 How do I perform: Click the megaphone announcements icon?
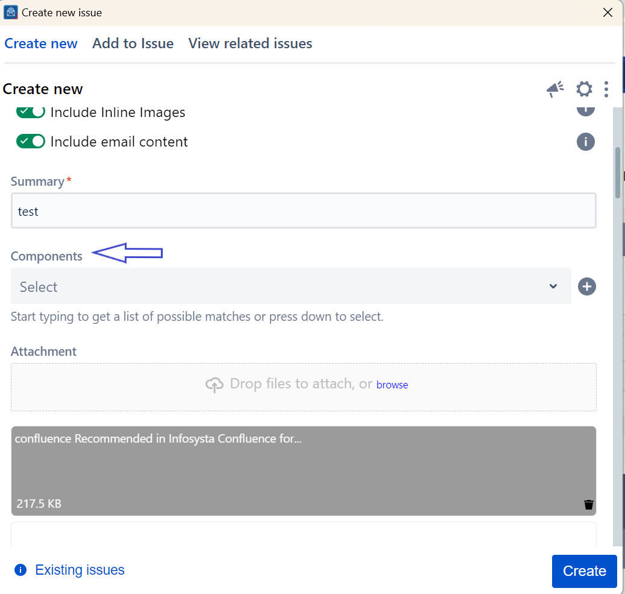pos(554,89)
